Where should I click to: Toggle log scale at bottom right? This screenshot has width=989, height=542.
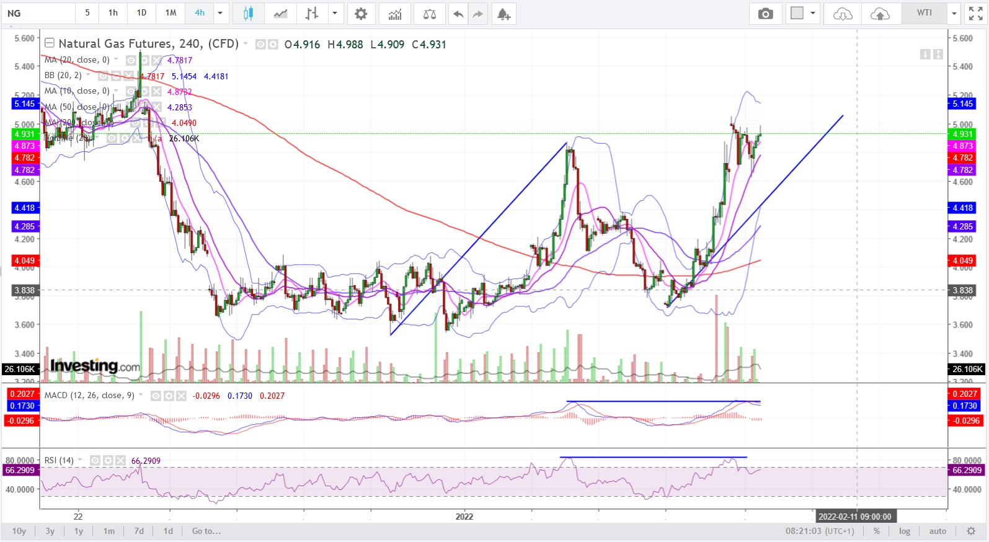pos(905,531)
